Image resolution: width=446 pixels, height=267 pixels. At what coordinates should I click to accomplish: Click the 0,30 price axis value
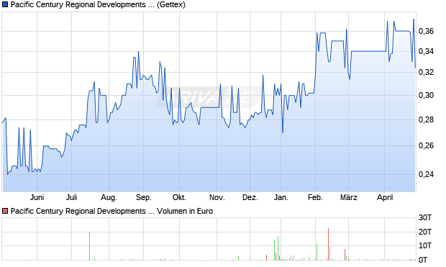point(426,95)
